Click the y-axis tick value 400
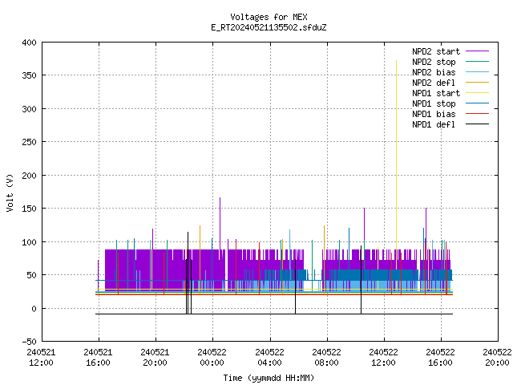The width and height of the screenshot is (513, 385). pyautogui.click(x=29, y=43)
